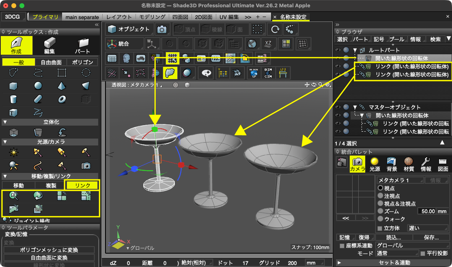
Task: Open the 遅い speed dropdown
Action: pos(428,228)
